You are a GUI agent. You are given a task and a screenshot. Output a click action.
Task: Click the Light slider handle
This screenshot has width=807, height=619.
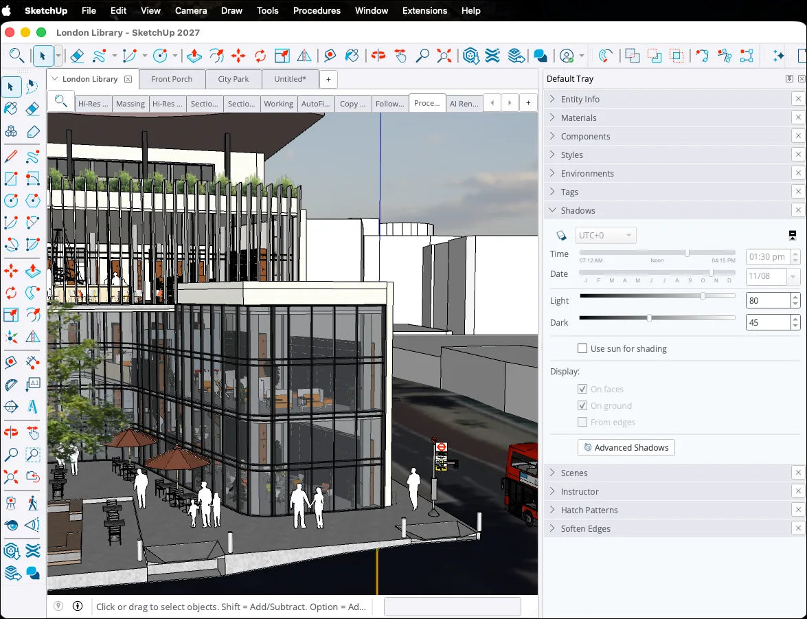click(703, 296)
